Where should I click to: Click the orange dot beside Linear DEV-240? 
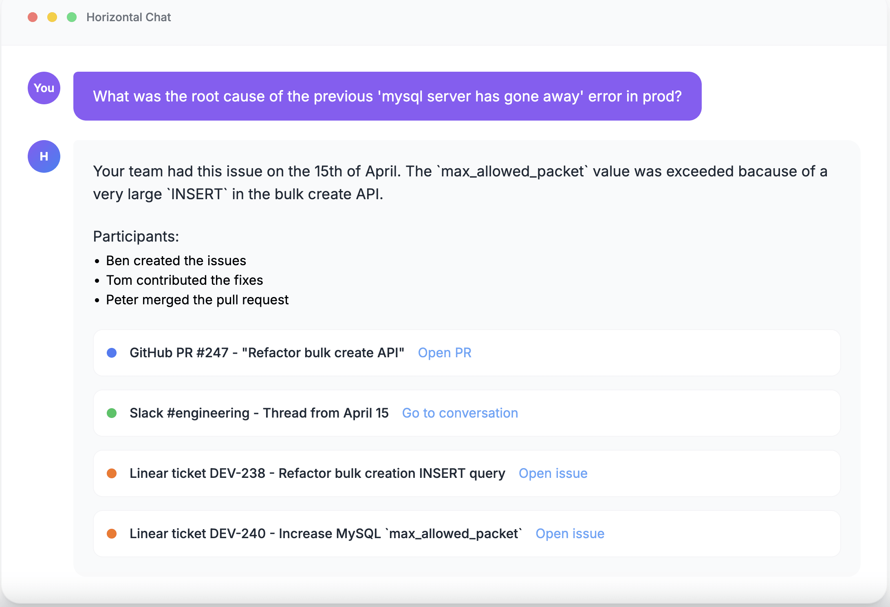pyautogui.click(x=112, y=534)
